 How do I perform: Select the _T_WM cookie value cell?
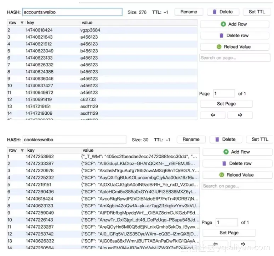(x=139, y=157)
